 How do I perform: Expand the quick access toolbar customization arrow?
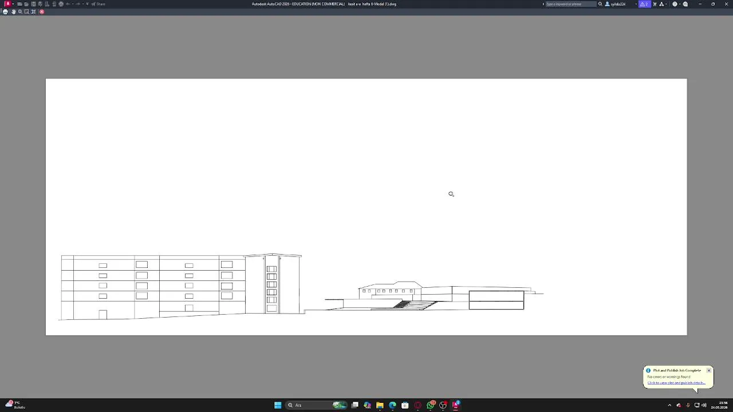pyautogui.click(x=87, y=4)
